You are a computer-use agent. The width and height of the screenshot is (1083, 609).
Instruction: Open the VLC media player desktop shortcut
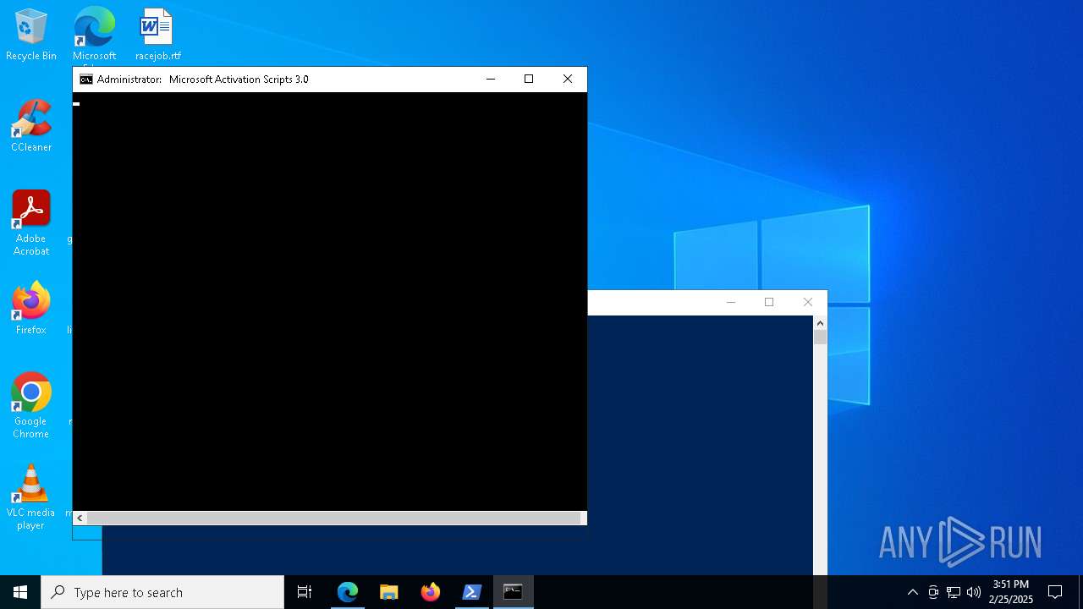pyautogui.click(x=31, y=497)
